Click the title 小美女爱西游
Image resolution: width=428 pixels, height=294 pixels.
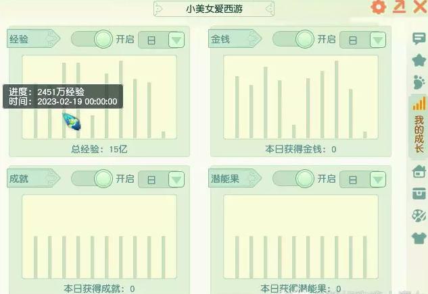[214, 9]
